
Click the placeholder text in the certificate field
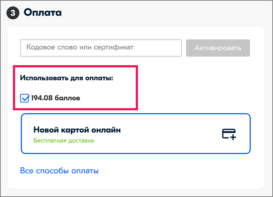(x=80, y=47)
